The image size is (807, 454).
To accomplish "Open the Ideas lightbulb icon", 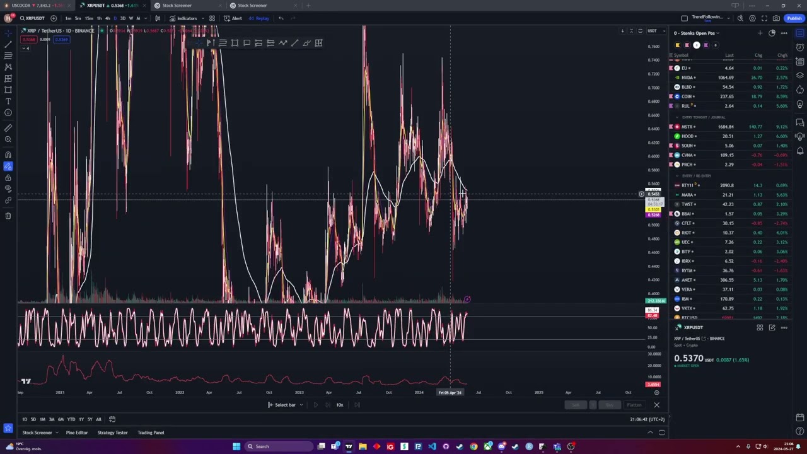I will [800, 104].
